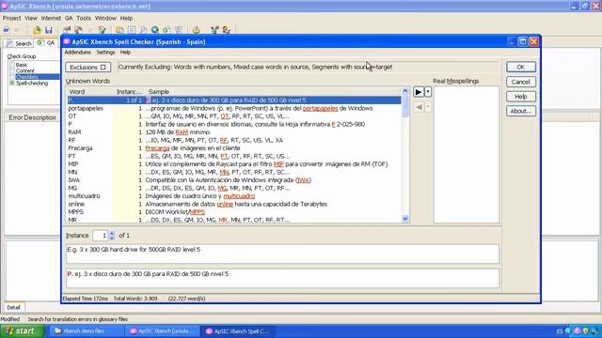Switch to the Search tab in Xbench
The height and width of the screenshot is (338, 602).
[19, 43]
